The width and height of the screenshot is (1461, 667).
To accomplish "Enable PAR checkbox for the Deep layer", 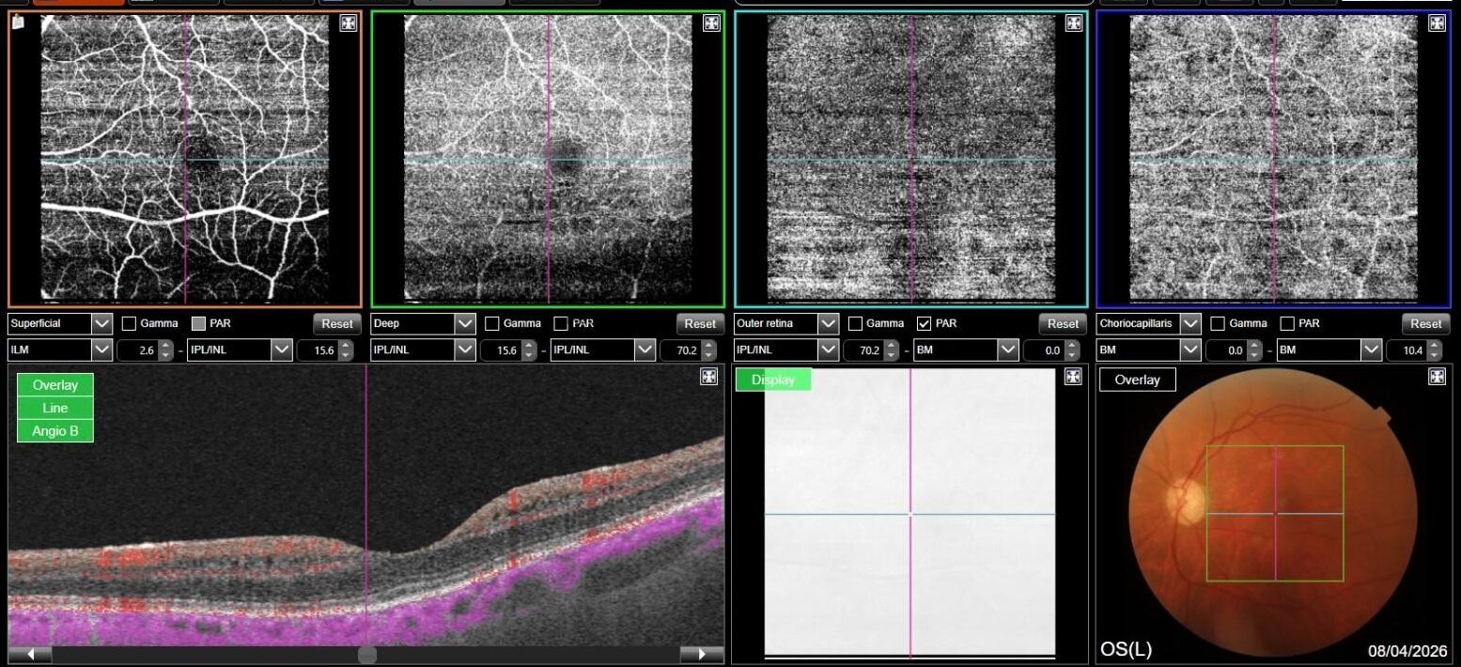I will [x=561, y=324].
